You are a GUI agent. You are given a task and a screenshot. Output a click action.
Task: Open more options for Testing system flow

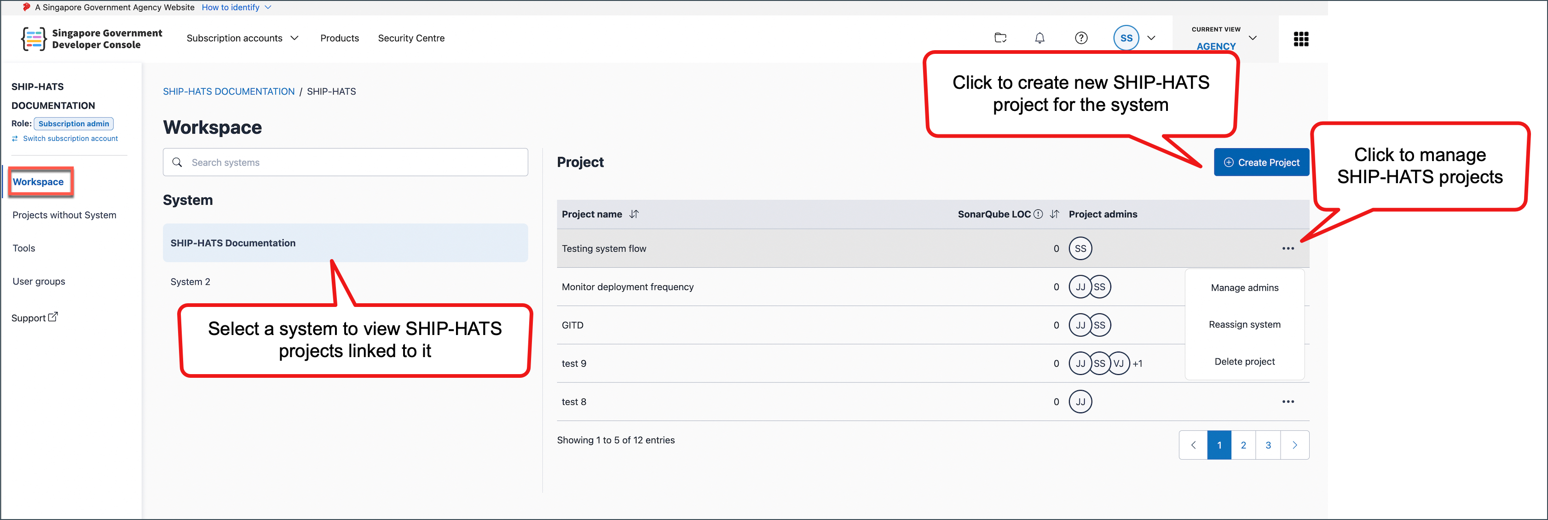coord(1288,248)
